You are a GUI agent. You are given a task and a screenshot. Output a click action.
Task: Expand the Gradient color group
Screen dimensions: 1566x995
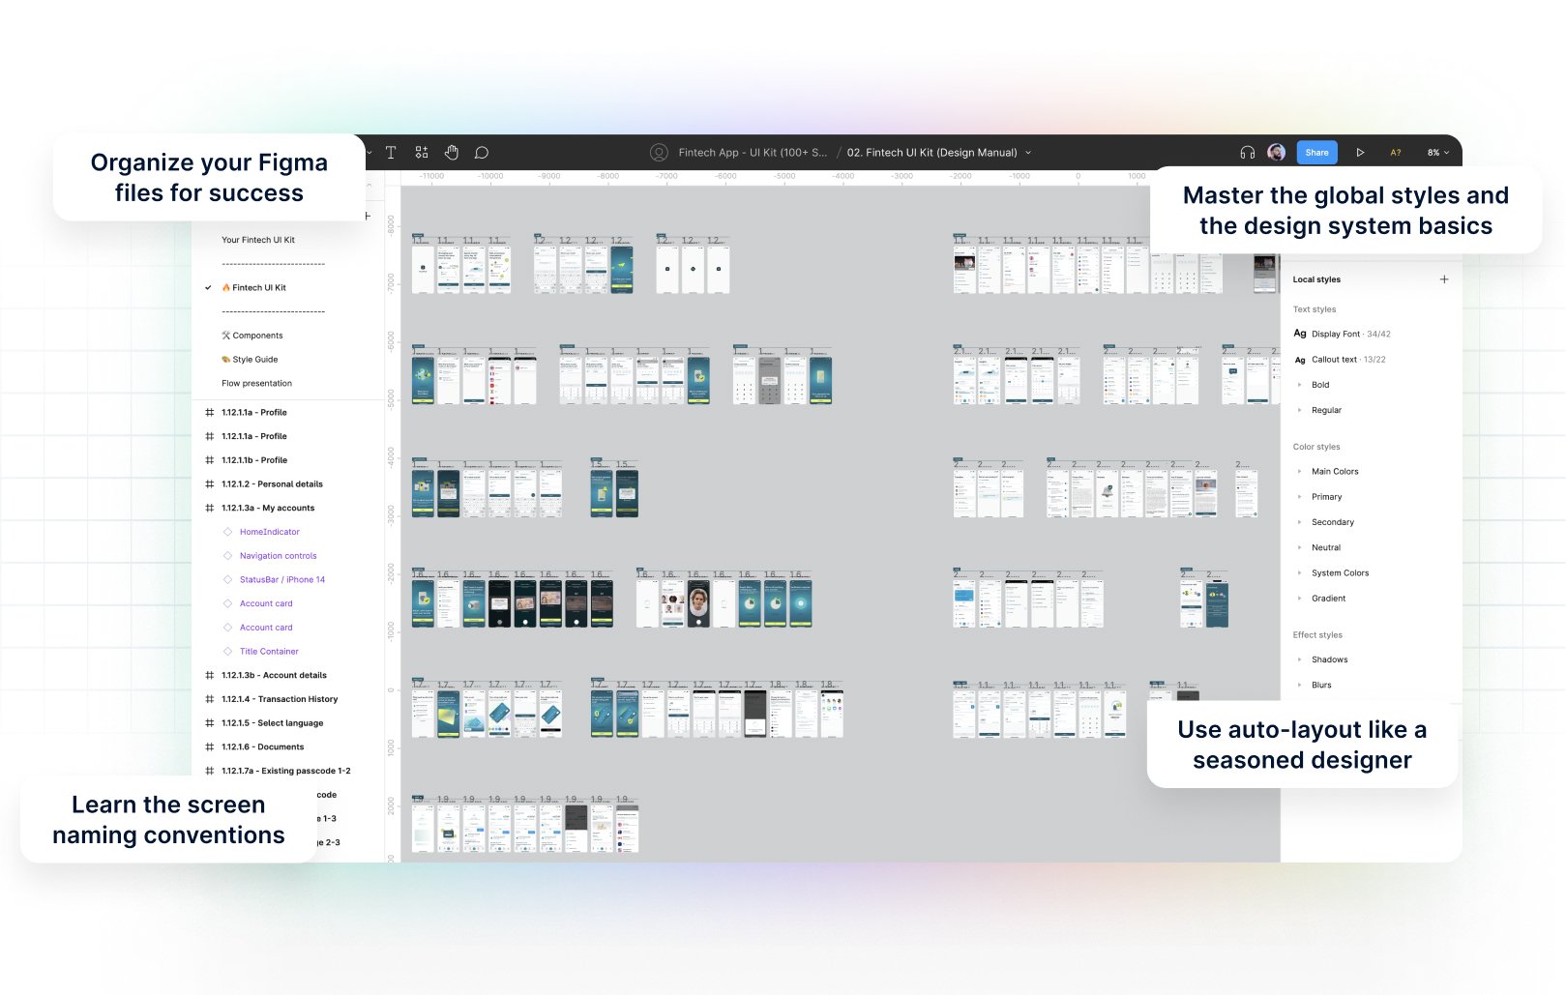tap(1299, 599)
